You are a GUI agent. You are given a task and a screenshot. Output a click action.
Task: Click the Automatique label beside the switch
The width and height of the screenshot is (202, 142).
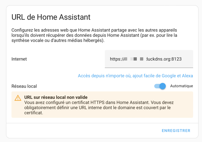pos(181,86)
